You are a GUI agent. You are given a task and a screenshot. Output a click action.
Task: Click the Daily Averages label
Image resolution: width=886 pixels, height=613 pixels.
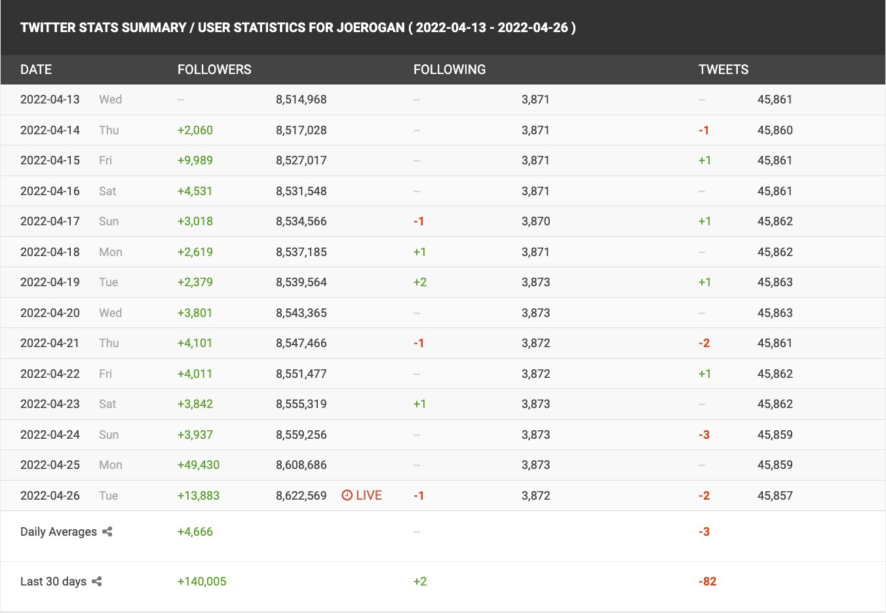pyautogui.click(x=58, y=532)
